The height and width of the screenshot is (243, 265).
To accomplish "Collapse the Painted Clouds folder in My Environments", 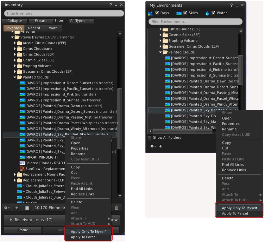I will pos(161,52).
